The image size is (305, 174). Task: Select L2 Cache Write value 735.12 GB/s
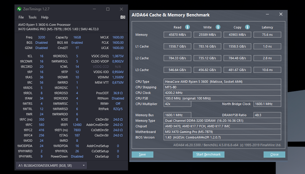[207, 58]
